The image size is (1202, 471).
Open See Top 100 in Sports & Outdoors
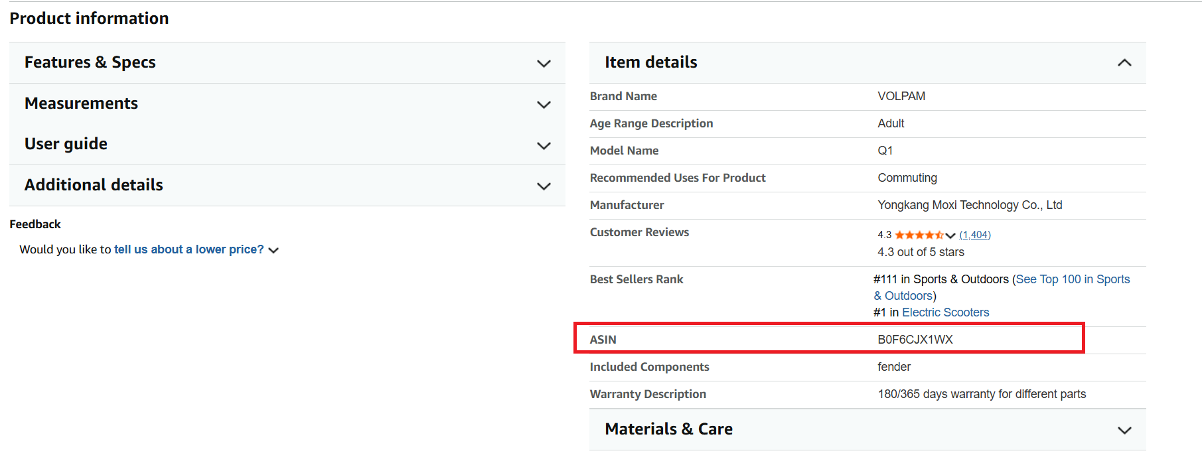1072,279
